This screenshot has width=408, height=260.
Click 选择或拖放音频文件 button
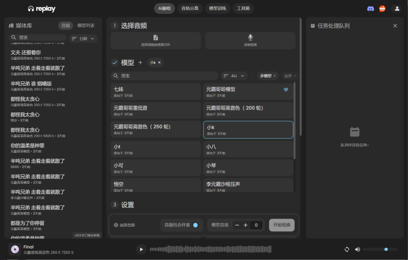(156, 41)
